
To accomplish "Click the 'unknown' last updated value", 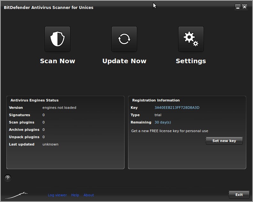I will [x=50, y=144].
